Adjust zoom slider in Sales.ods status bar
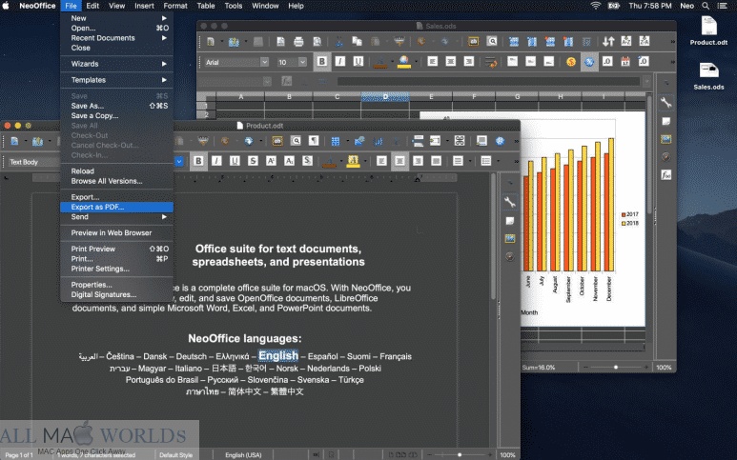Screen dimensions: 737x460 coord(615,368)
